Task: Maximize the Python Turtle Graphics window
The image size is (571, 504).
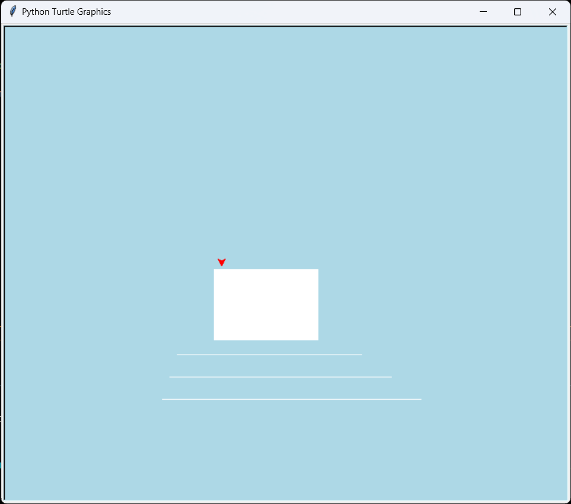Action: tap(518, 12)
